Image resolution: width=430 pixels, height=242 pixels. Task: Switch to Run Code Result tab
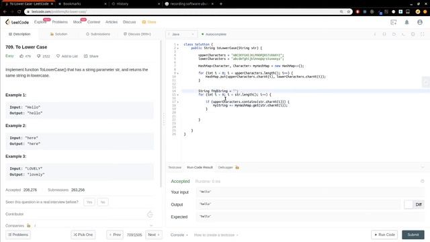coord(200,167)
